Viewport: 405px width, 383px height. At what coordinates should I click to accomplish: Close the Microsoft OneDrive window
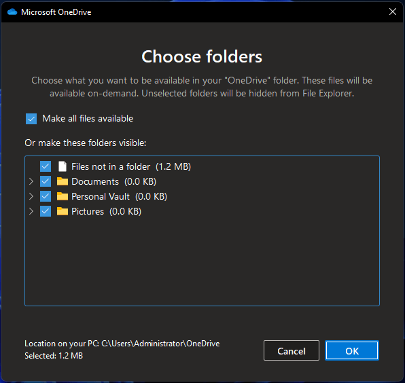pos(393,12)
